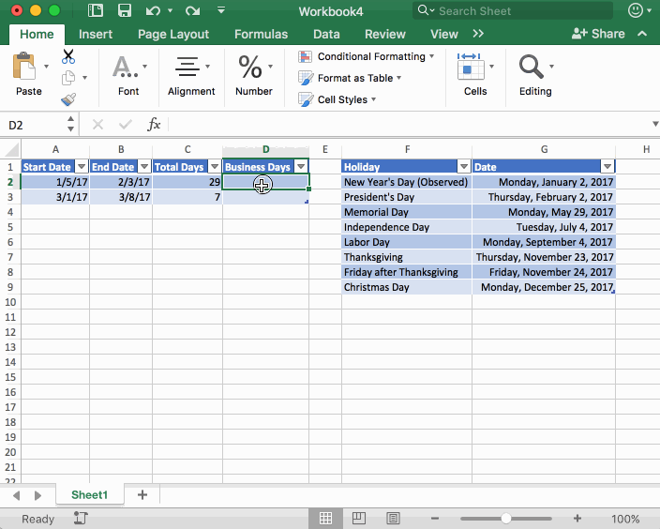Open the Cells group icon
The height and width of the screenshot is (529, 660).
pyautogui.click(x=471, y=67)
